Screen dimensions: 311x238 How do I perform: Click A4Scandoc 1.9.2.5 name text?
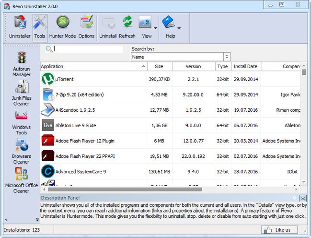click(x=75, y=110)
